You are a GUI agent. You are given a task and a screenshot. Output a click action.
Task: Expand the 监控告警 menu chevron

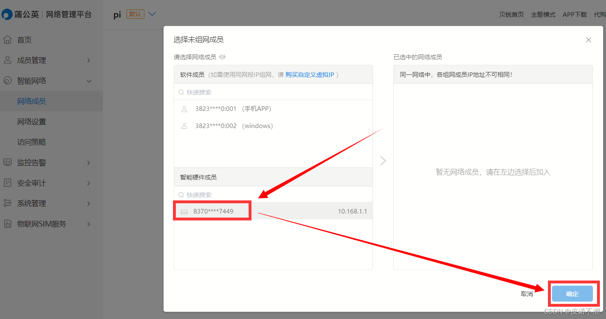89,163
